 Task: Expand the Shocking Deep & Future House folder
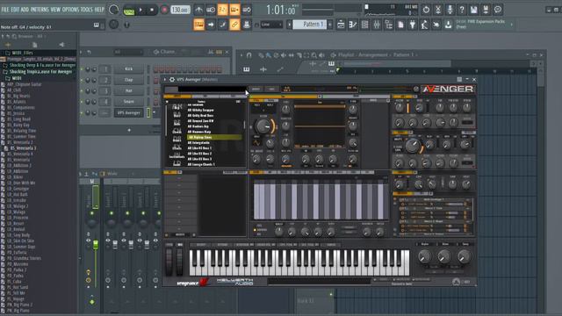(39, 65)
